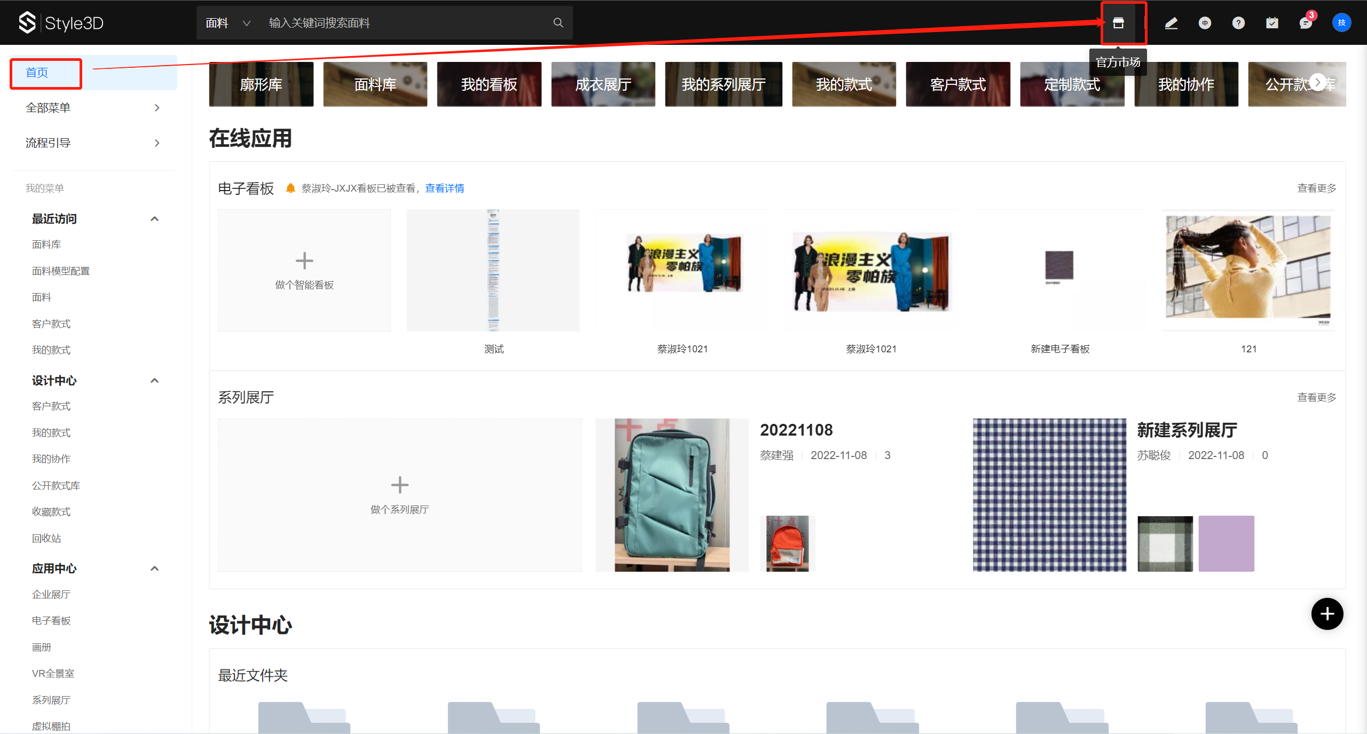Open the 定制款式 shortcut tile
Viewport: 1367px width, 734px height.
[1072, 84]
